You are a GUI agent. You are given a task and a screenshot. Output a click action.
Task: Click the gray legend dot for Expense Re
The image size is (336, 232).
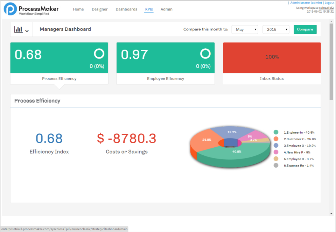point(275,166)
